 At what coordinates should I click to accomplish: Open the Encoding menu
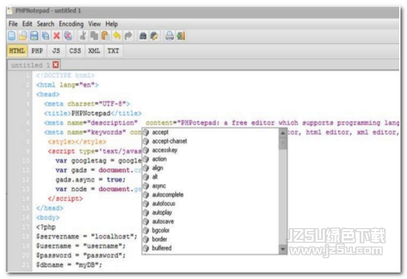coord(71,24)
